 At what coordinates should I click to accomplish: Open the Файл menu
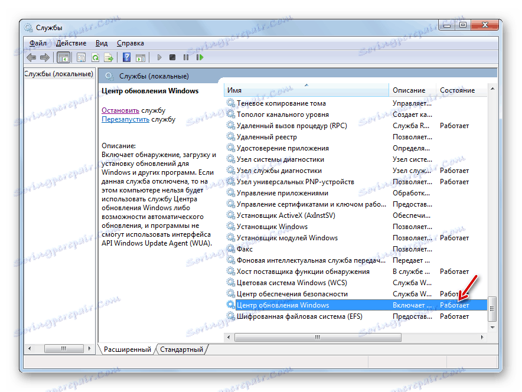38,43
